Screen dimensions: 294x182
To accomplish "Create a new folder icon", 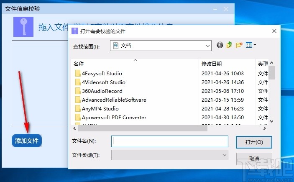I will (239, 45).
